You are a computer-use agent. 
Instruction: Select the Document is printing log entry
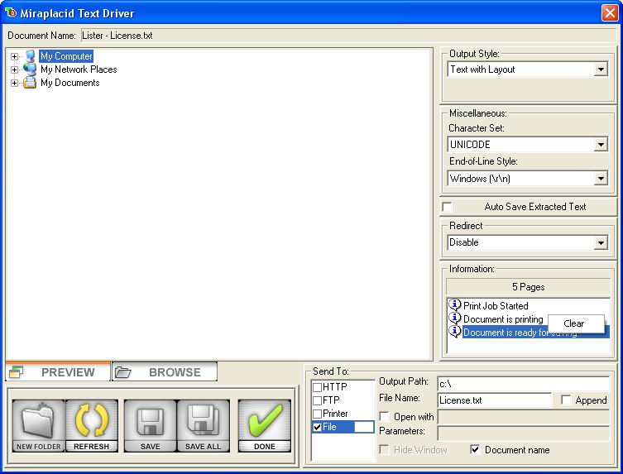point(503,319)
